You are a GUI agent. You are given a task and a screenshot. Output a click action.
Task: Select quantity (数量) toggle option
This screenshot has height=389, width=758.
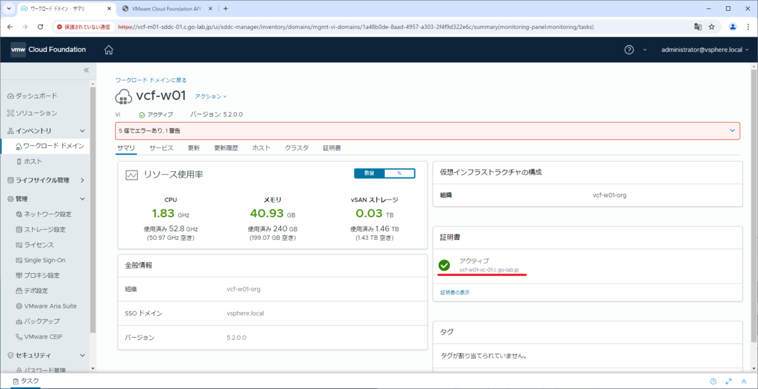[x=370, y=173]
